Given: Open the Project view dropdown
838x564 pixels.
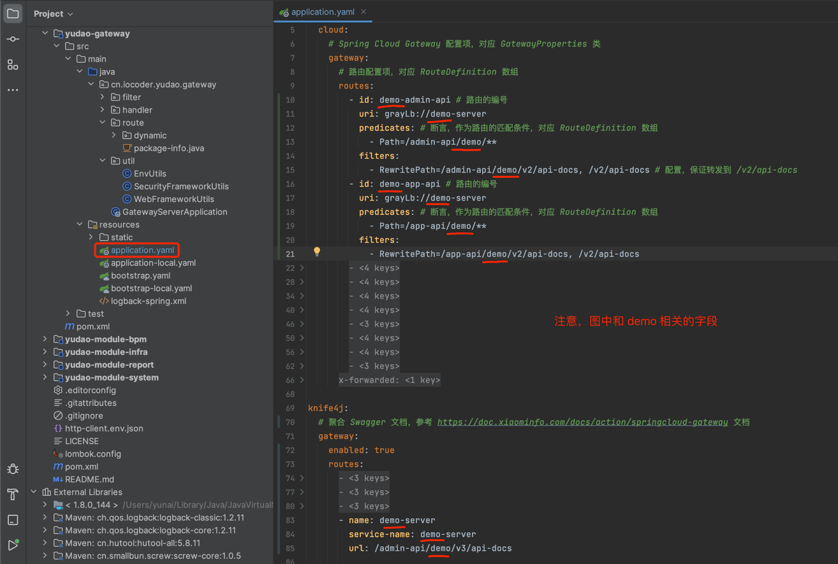Looking at the screenshot, I should (53, 13).
